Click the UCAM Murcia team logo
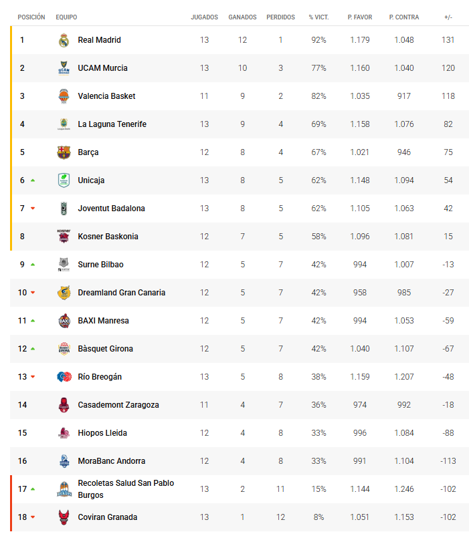 64,68
